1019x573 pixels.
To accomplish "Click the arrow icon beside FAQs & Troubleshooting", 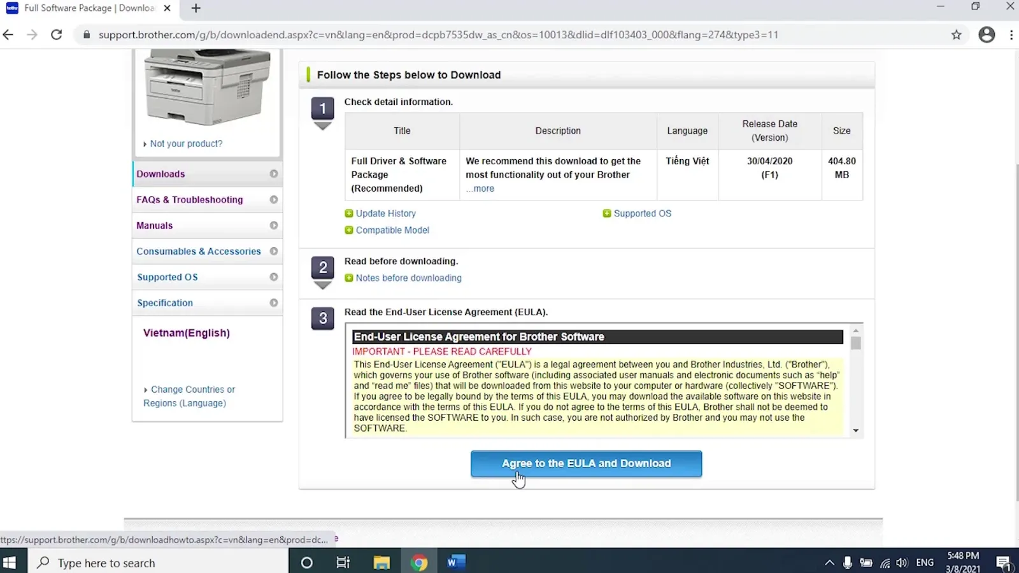I will point(274,200).
